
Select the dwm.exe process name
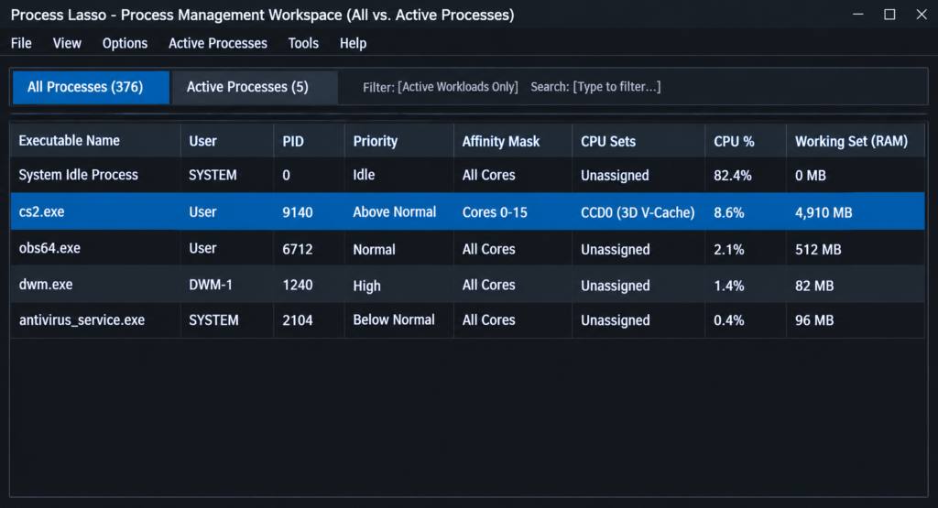tap(46, 285)
